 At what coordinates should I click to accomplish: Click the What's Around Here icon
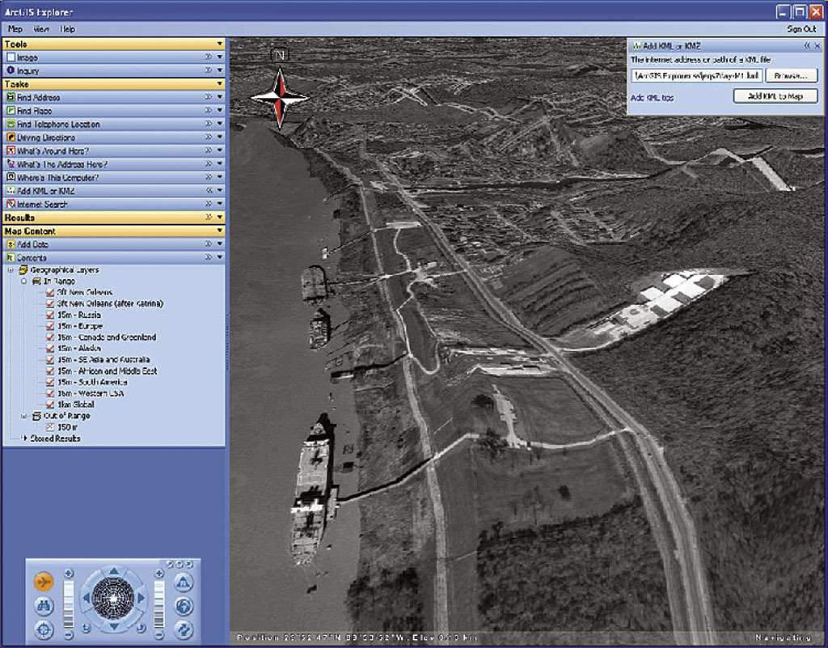tap(10, 150)
